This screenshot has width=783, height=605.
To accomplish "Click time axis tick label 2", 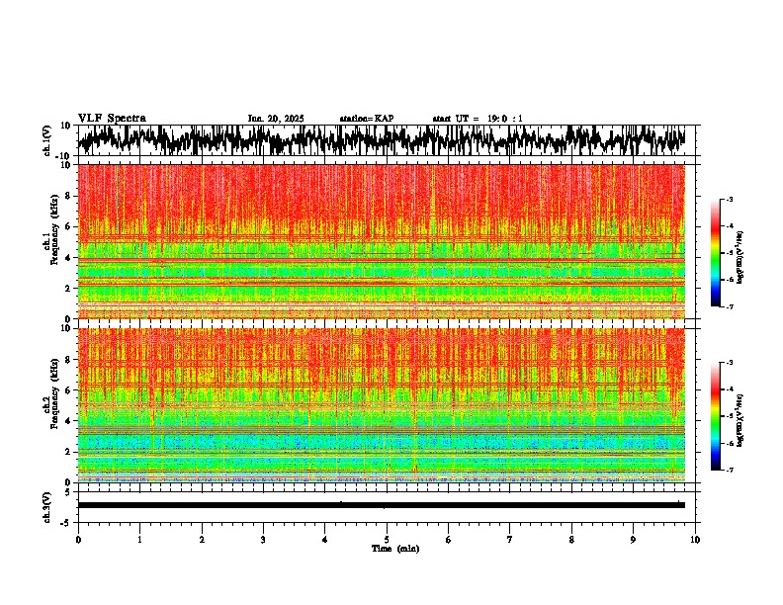I will [x=202, y=540].
